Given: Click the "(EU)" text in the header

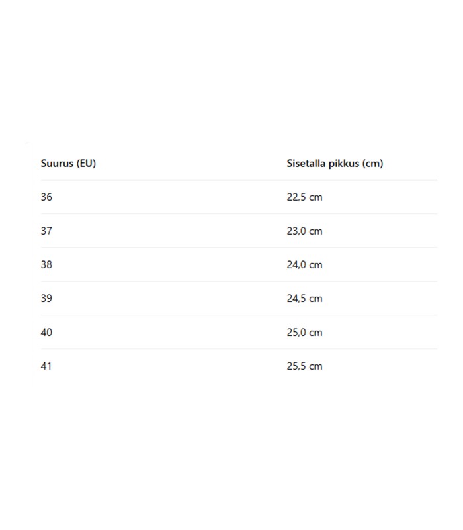Looking at the screenshot, I should [86, 163].
